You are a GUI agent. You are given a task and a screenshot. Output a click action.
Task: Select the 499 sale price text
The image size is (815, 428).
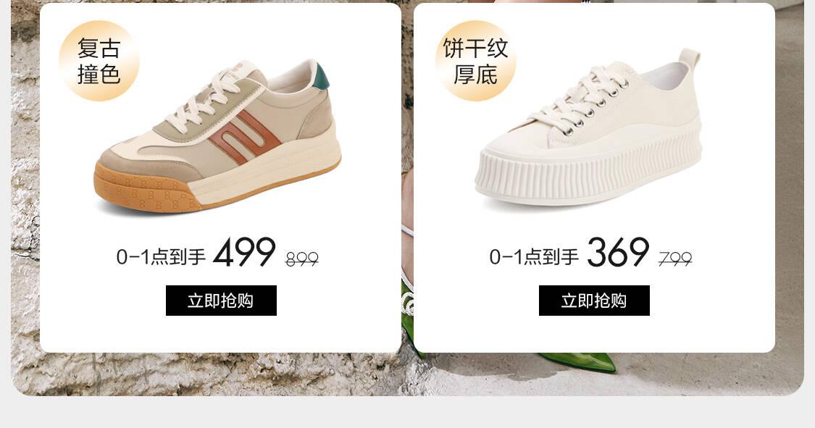tap(244, 253)
